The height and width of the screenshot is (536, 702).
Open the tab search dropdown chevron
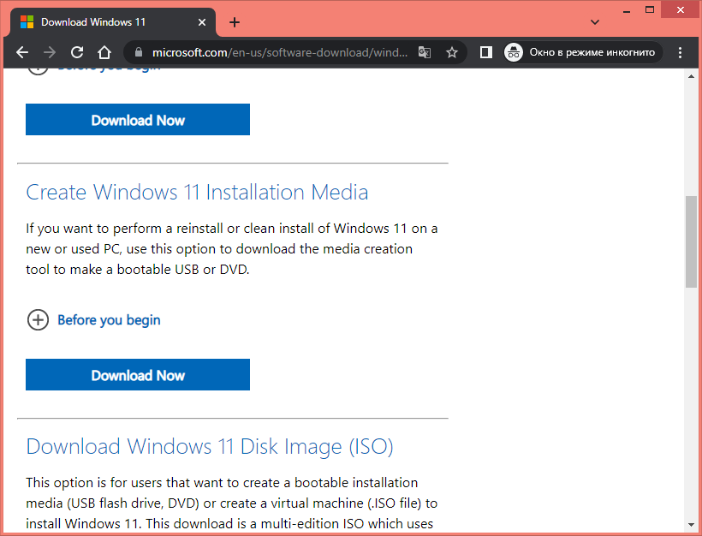tap(595, 21)
